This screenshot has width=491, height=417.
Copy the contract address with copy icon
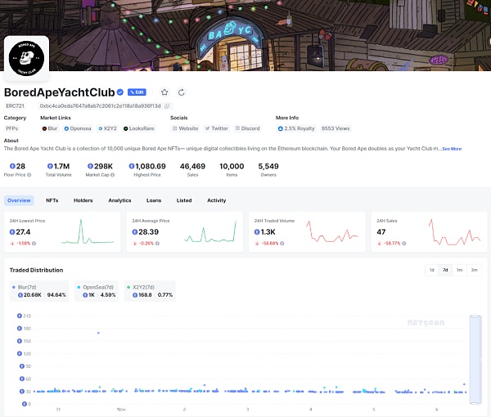(168, 105)
